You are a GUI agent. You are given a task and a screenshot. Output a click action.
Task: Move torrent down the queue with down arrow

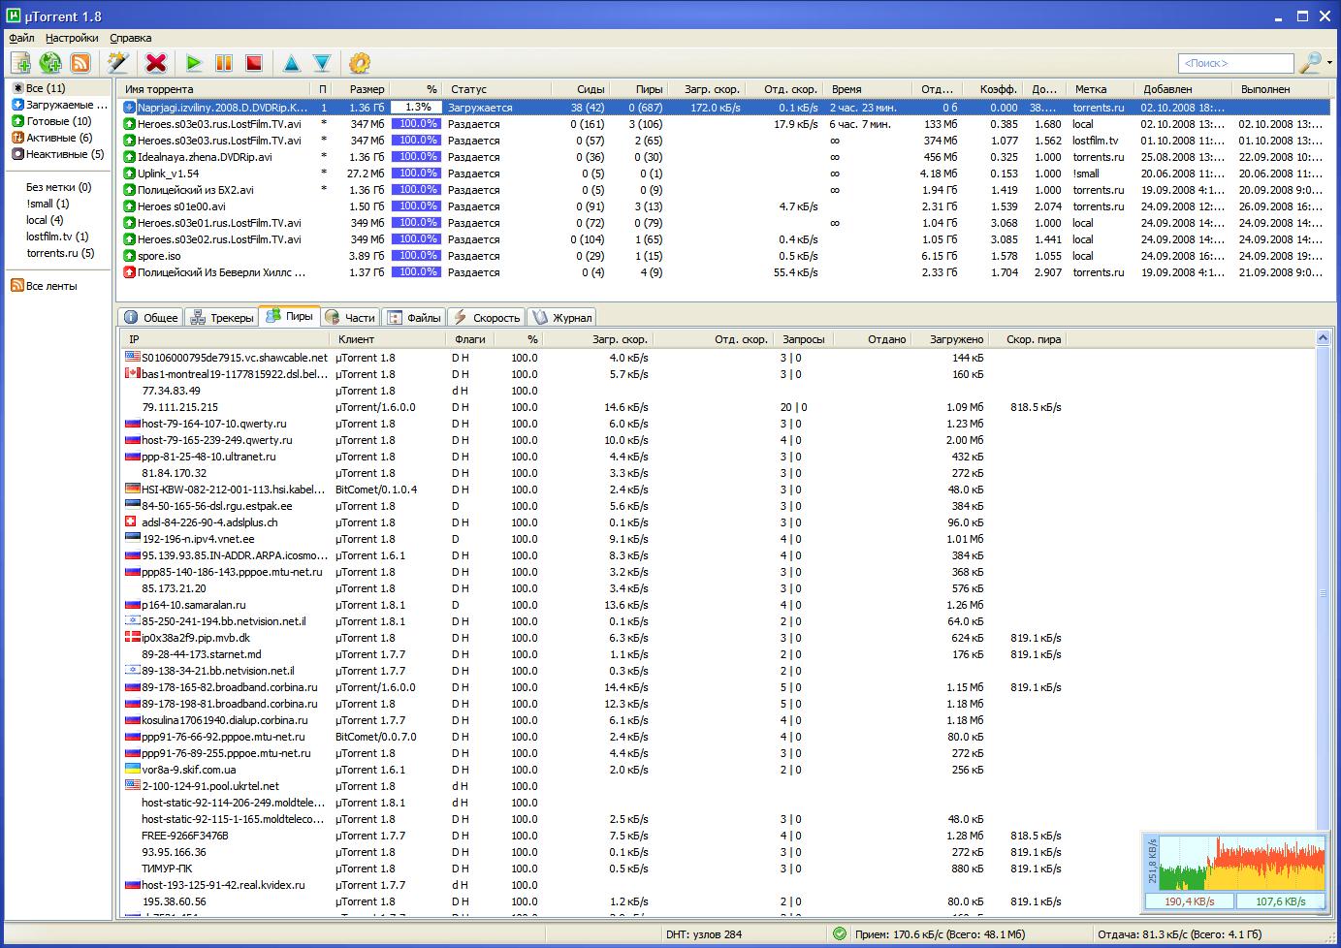click(322, 63)
